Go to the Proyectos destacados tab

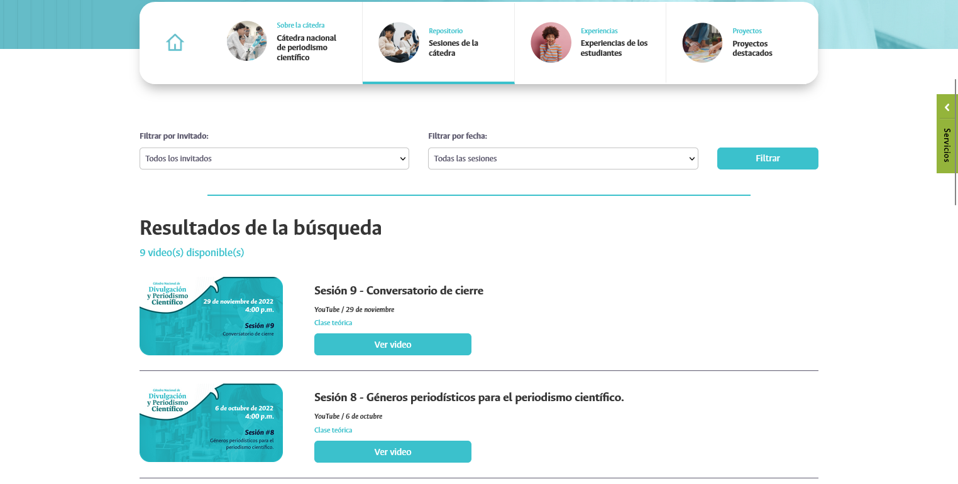pos(752,48)
